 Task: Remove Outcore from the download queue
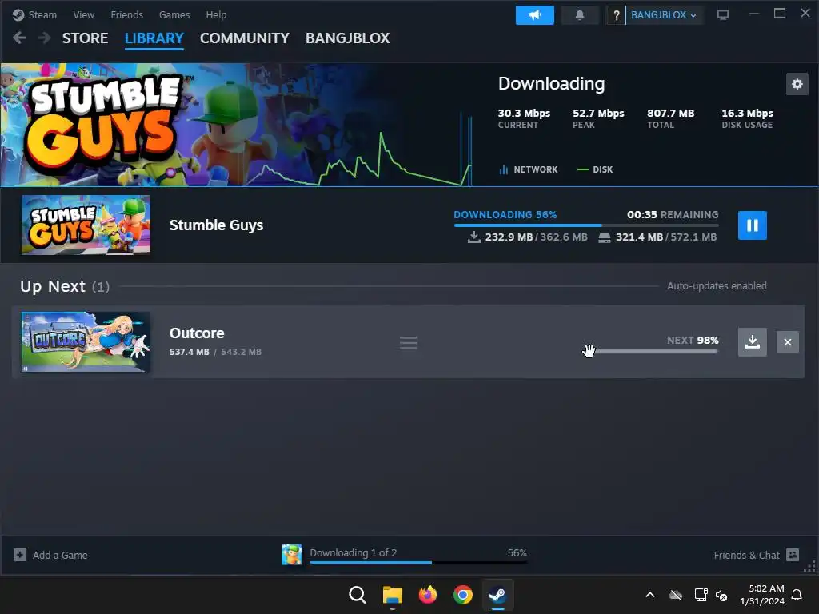coord(788,342)
